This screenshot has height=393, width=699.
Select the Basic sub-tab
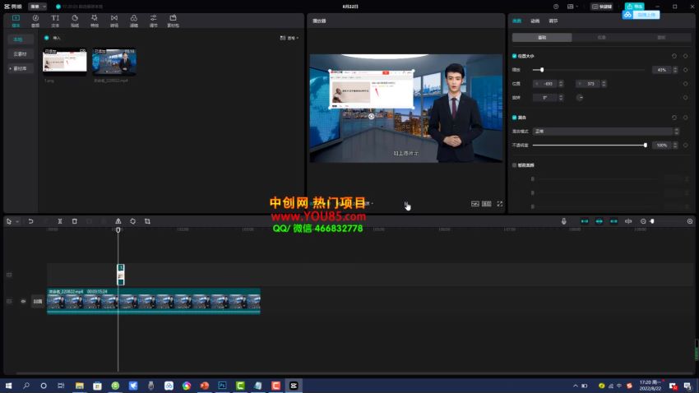[x=542, y=38]
